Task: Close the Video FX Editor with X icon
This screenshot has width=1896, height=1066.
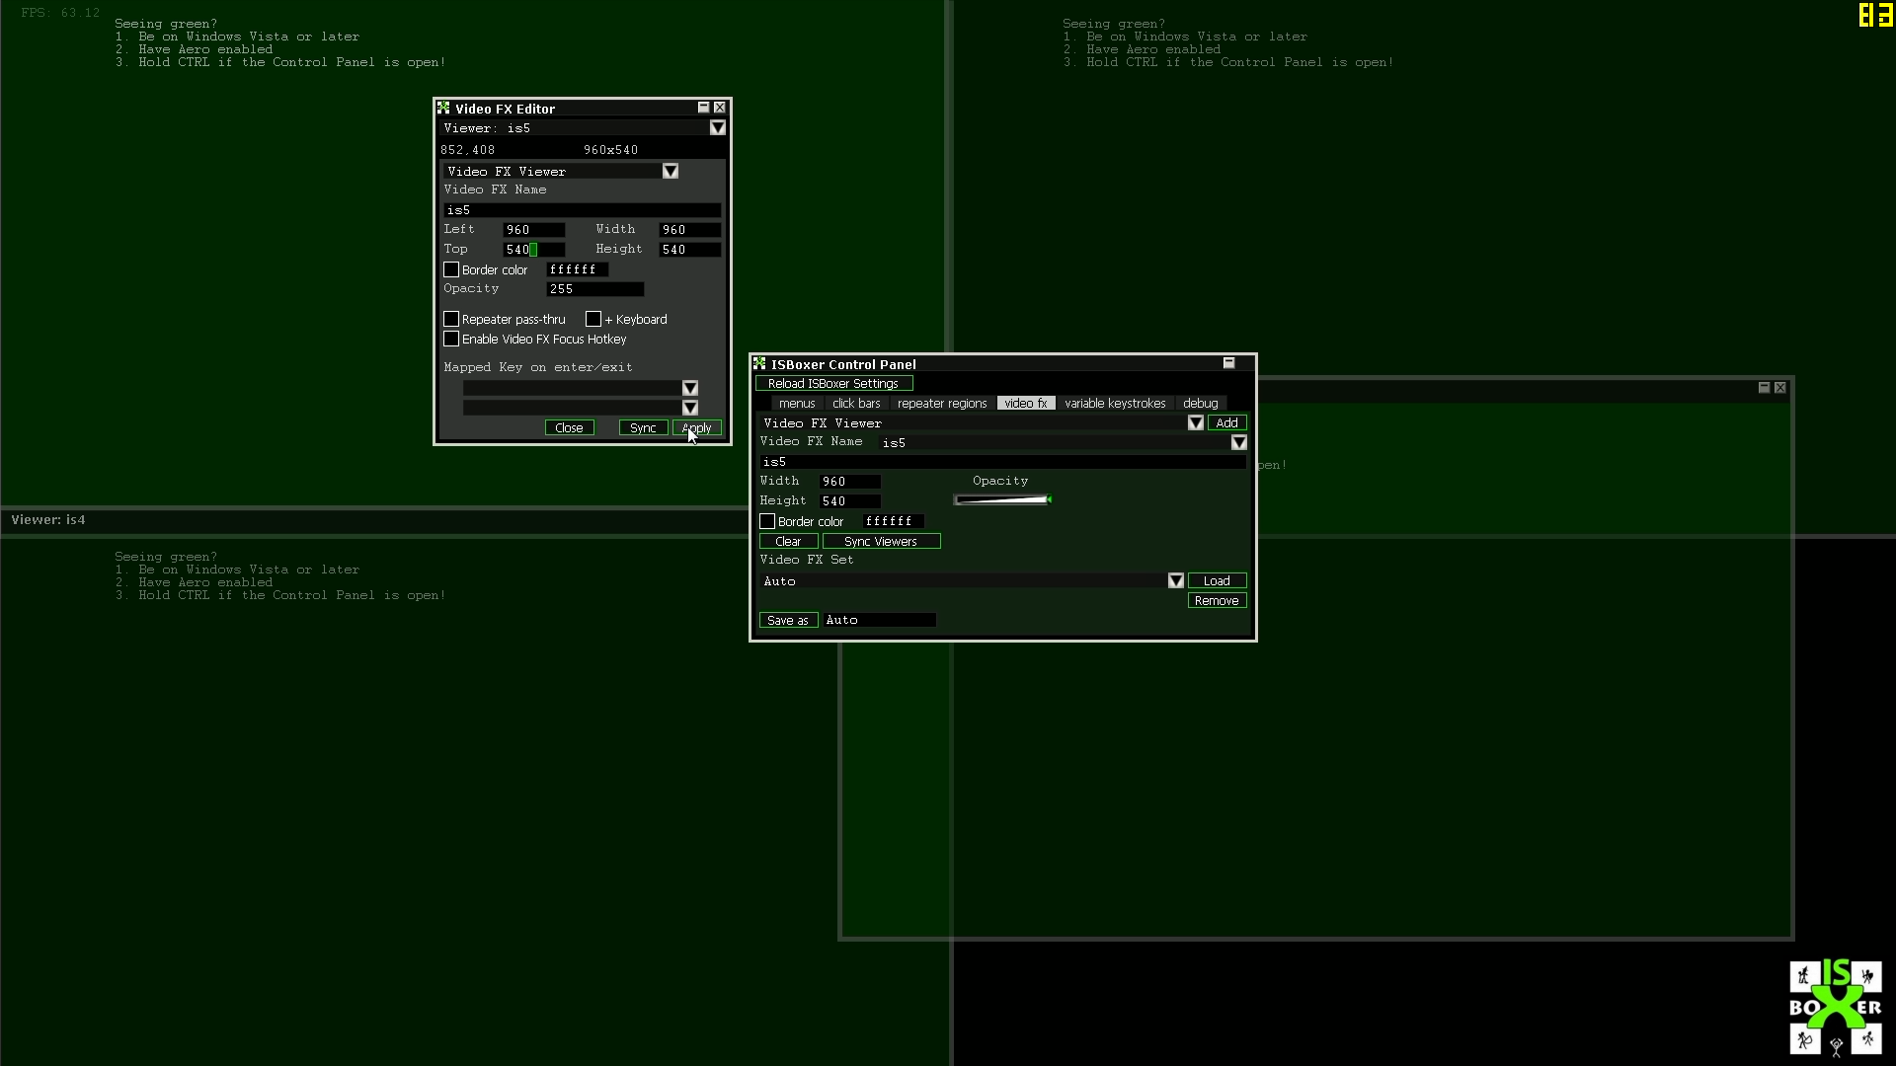Action: click(720, 108)
